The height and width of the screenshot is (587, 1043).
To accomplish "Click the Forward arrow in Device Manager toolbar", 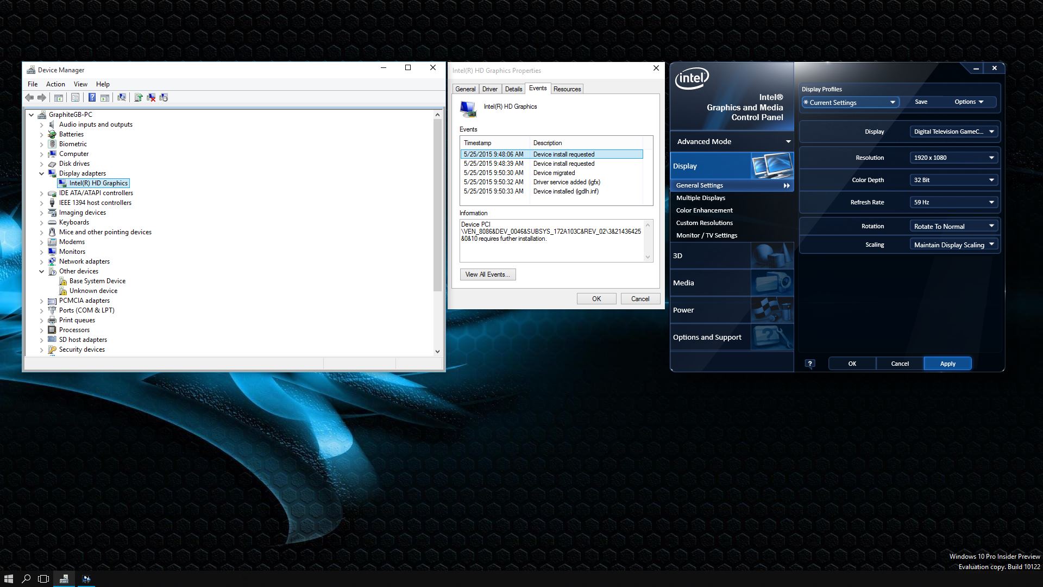I will 42,97.
